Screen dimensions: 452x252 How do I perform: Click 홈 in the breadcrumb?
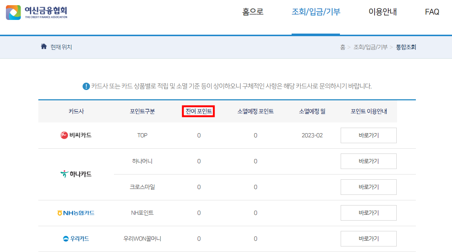point(343,47)
